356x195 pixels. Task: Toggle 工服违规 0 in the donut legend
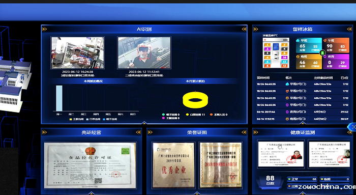tap(171, 118)
